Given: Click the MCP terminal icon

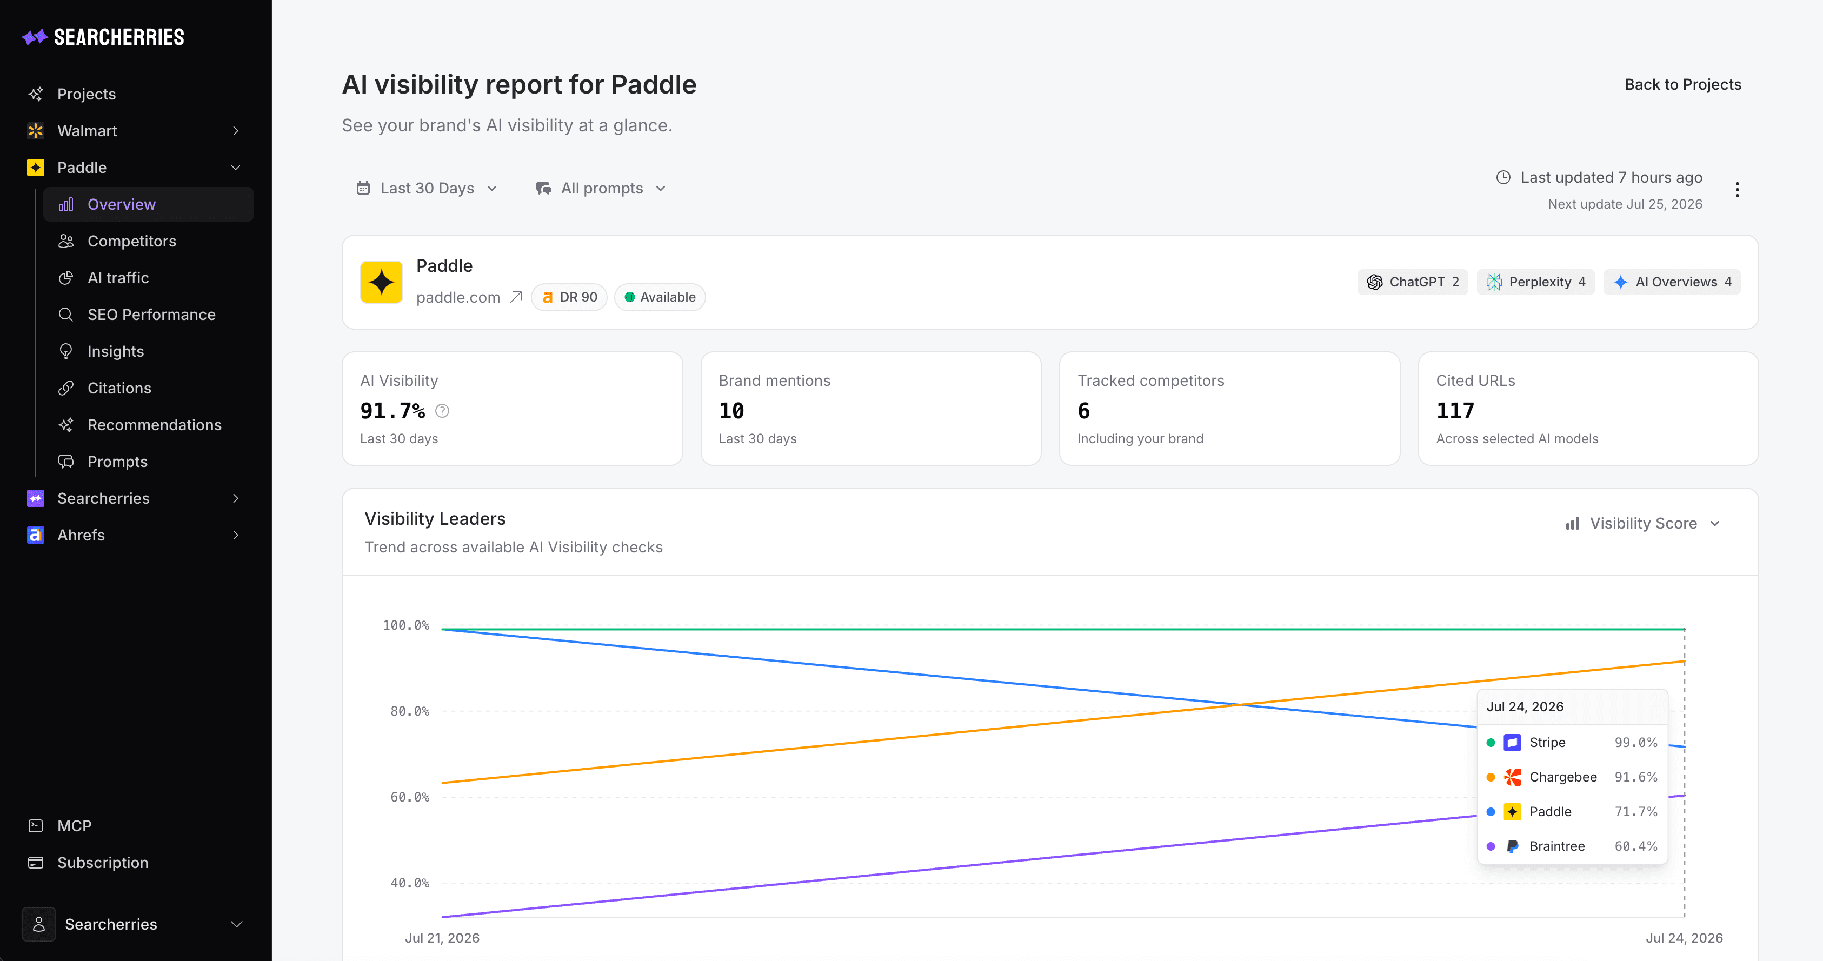Looking at the screenshot, I should (x=35, y=826).
